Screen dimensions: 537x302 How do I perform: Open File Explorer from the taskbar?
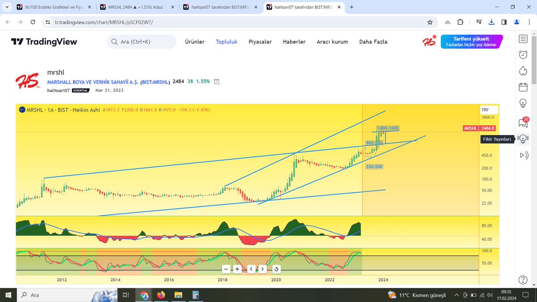click(x=178, y=295)
